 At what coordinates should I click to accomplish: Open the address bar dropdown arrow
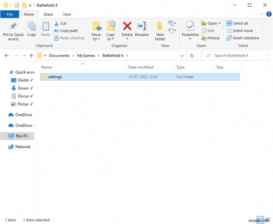pyautogui.click(x=182, y=55)
